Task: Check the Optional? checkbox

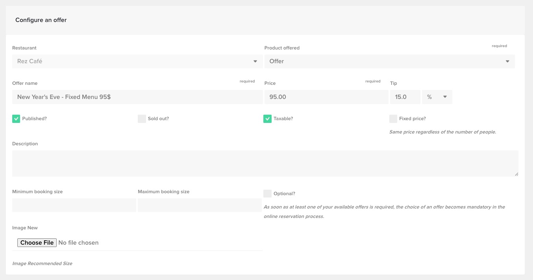Action: [267, 194]
